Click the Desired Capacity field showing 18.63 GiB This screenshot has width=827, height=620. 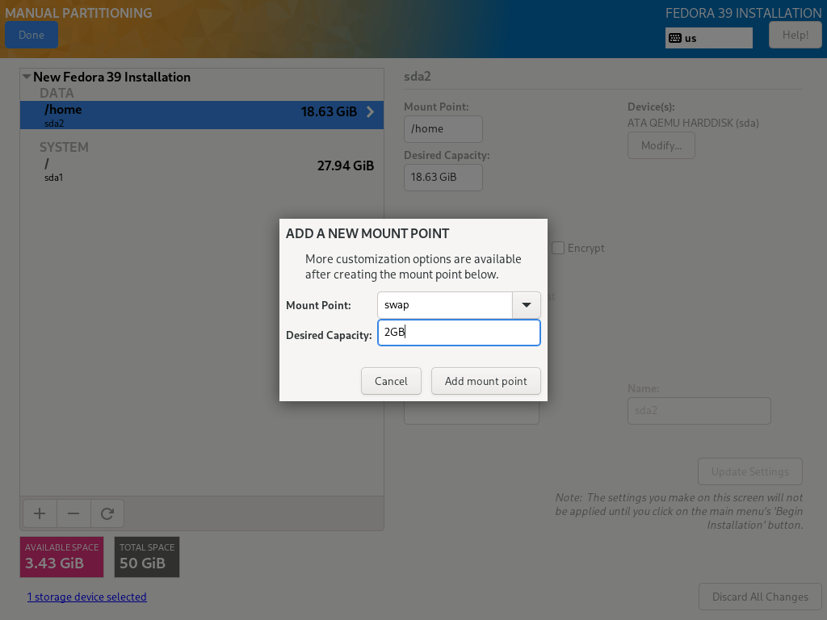coord(443,177)
